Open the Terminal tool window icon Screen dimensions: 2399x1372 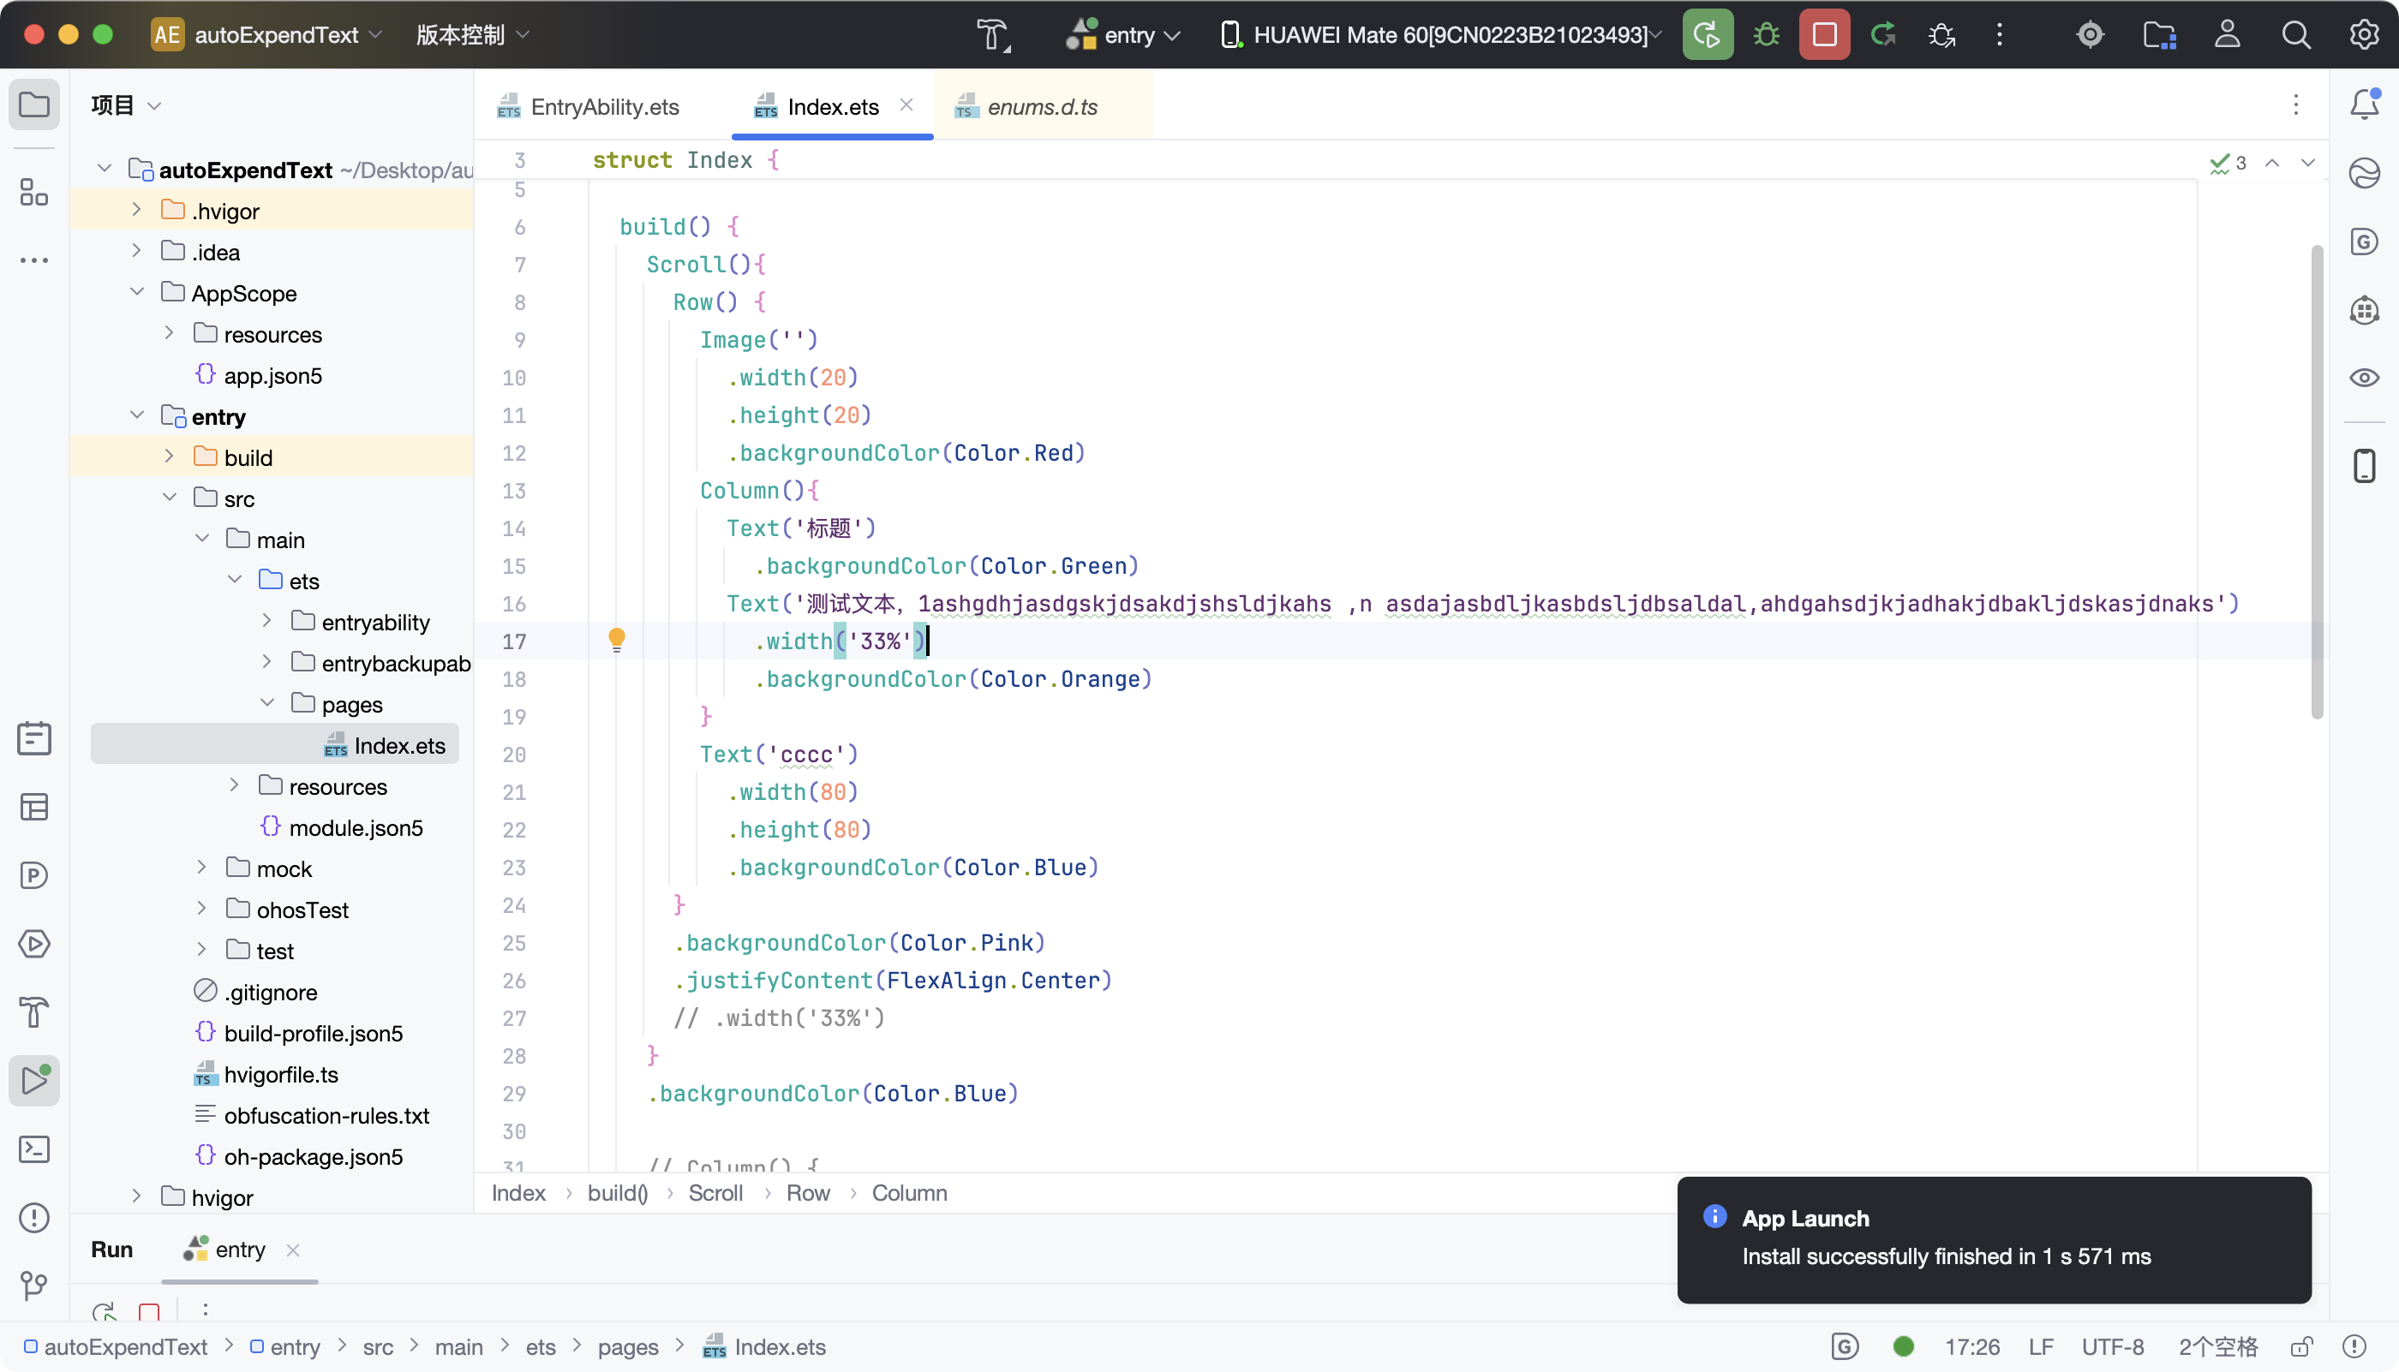point(34,1148)
